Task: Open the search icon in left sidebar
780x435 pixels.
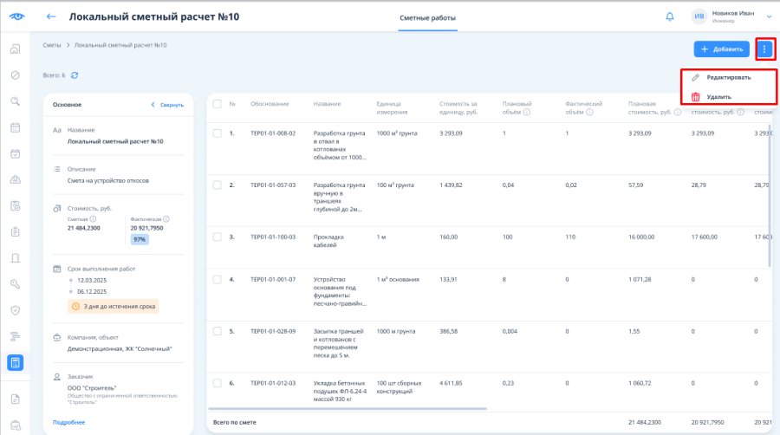Action: tap(16, 101)
